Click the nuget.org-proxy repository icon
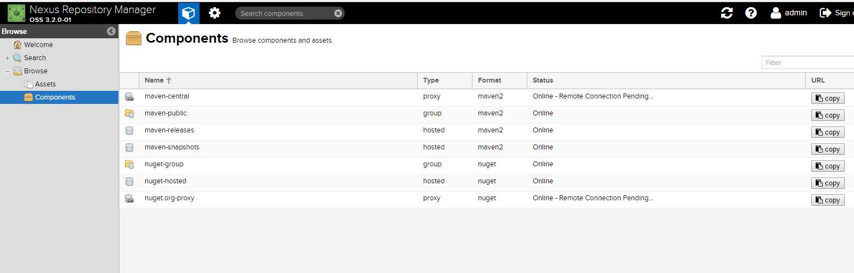Viewport: 854px width, 273px height. tap(129, 199)
